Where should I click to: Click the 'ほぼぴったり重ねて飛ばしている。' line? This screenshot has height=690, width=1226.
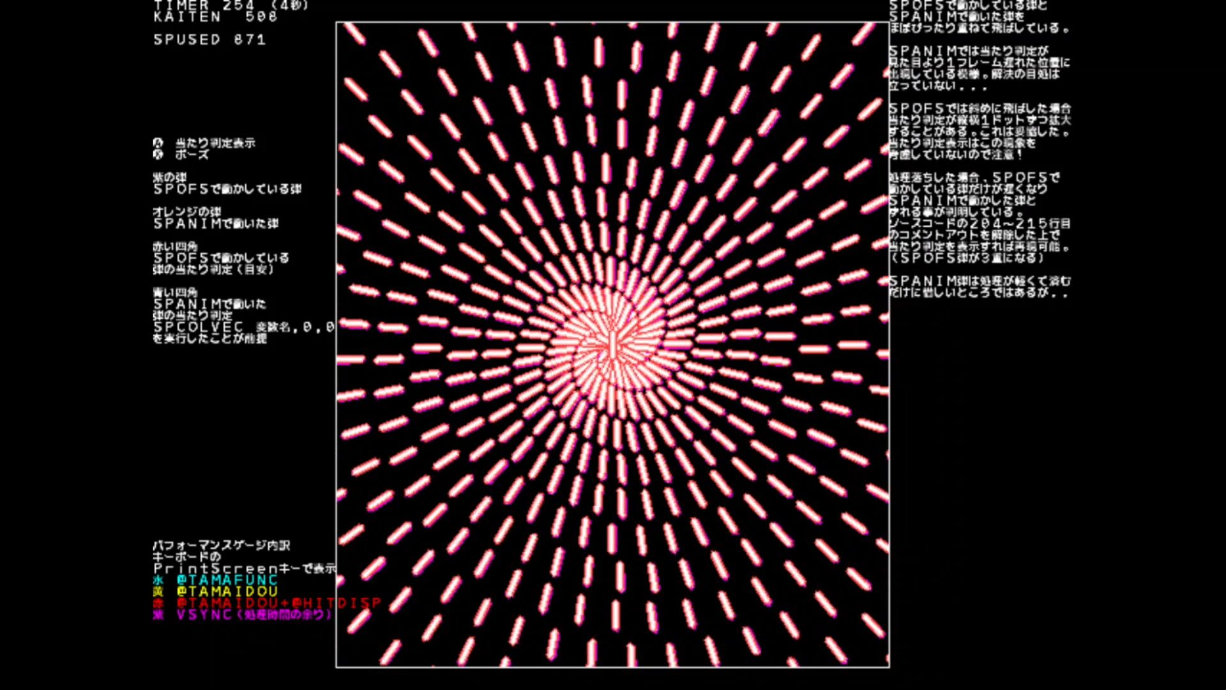tap(981, 28)
